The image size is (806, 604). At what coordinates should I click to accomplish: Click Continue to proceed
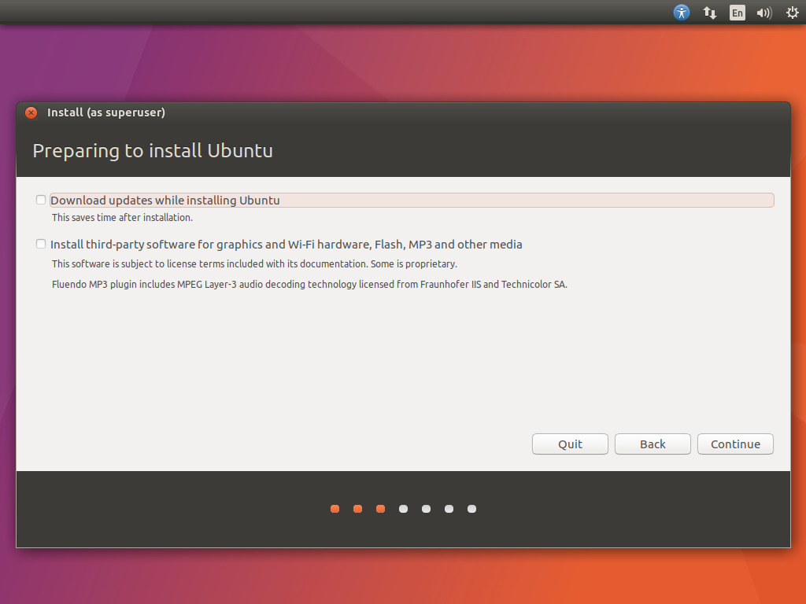click(736, 444)
